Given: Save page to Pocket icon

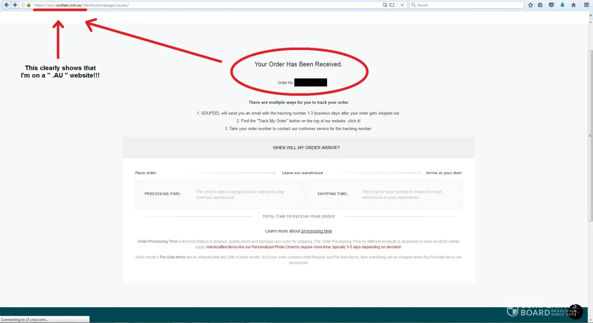Looking at the screenshot, I should 551,5.
